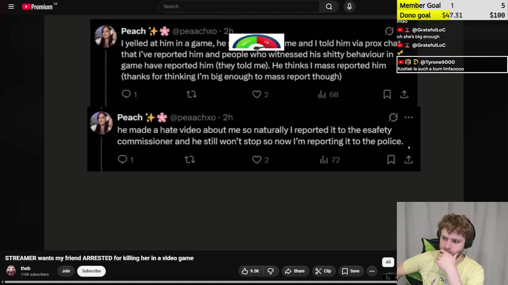Open theb channel name link
The width and height of the screenshot is (508, 285).
point(25,268)
